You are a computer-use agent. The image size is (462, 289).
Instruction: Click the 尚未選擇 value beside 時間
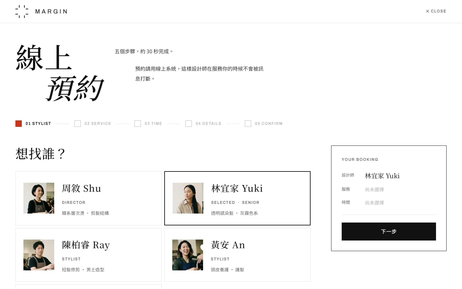click(x=374, y=203)
